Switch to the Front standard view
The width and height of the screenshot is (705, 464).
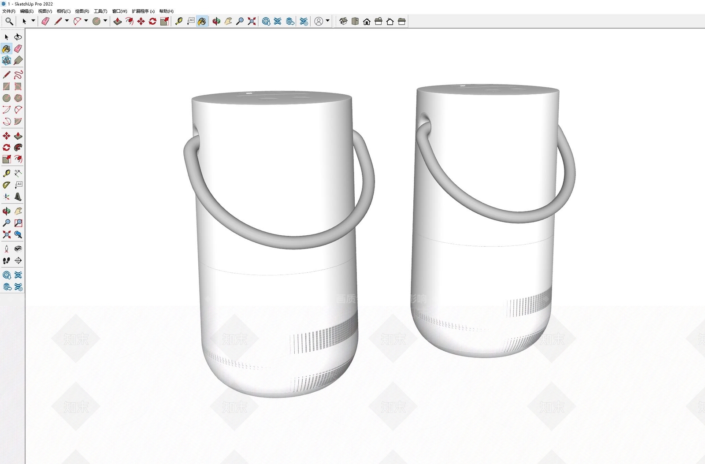(x=367, y=21)
